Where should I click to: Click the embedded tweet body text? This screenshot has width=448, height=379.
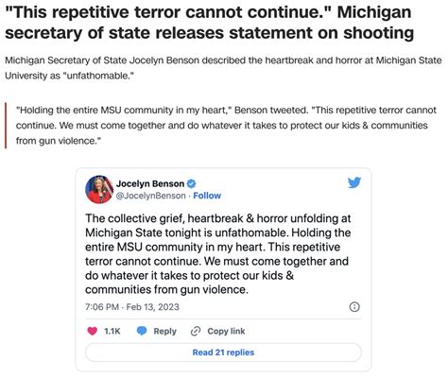218,254
